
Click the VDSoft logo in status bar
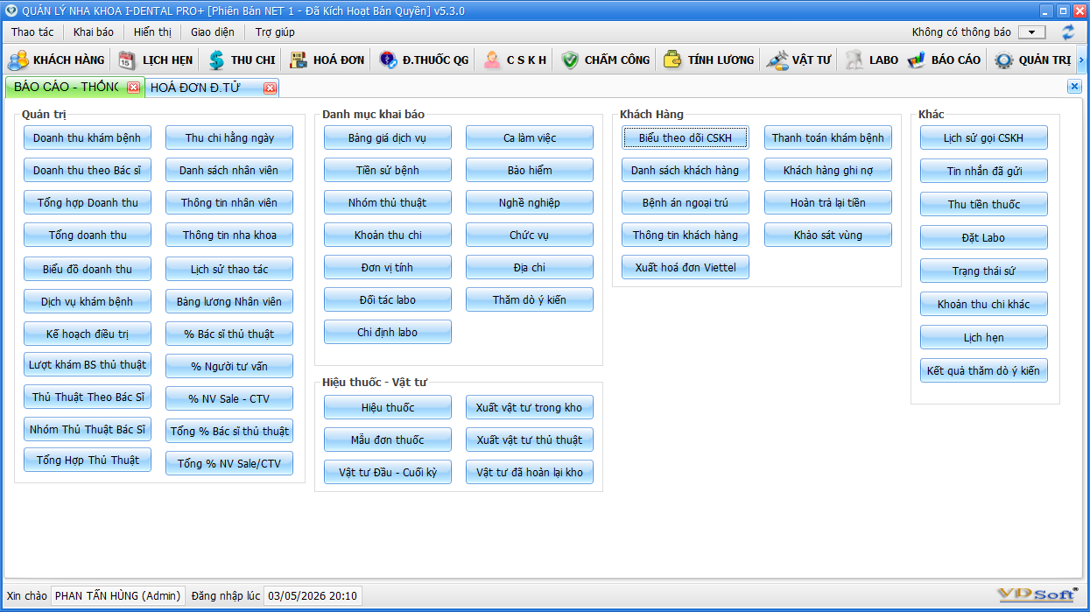[x=1038, y=594]
